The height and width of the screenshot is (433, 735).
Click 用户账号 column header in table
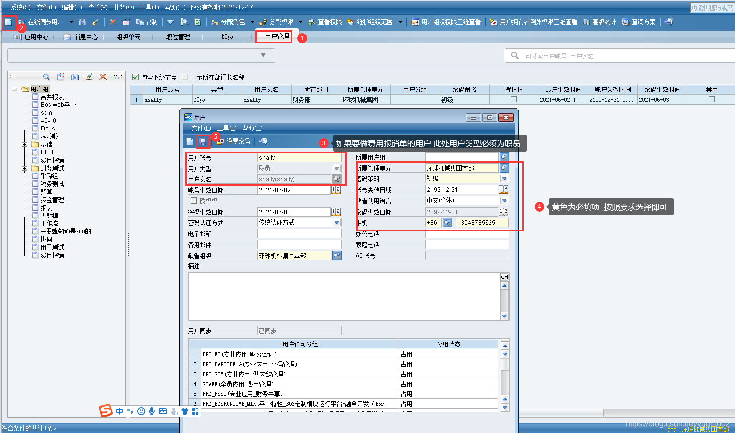point(167,89)
